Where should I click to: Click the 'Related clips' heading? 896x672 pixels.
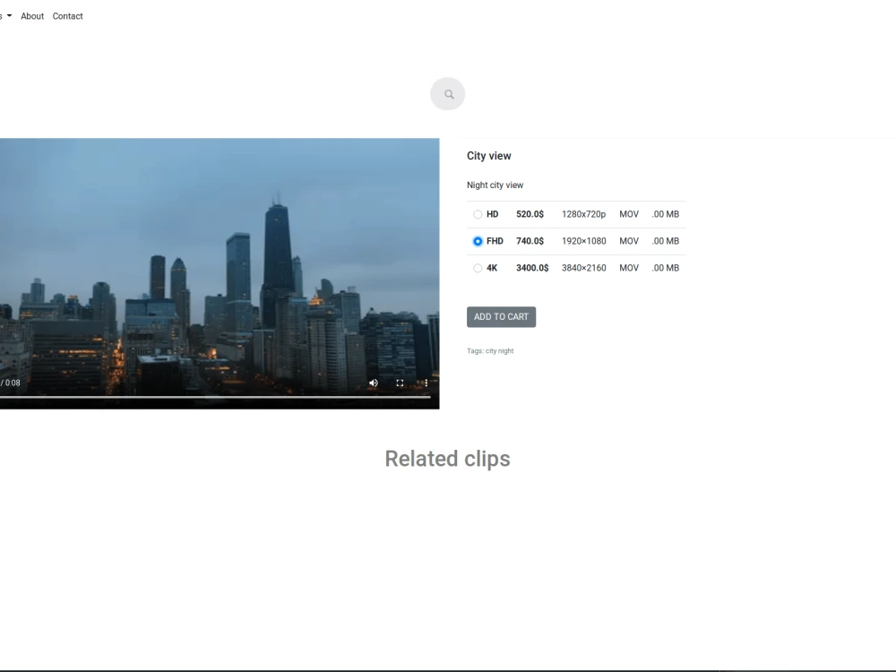[x=447, y=459]
